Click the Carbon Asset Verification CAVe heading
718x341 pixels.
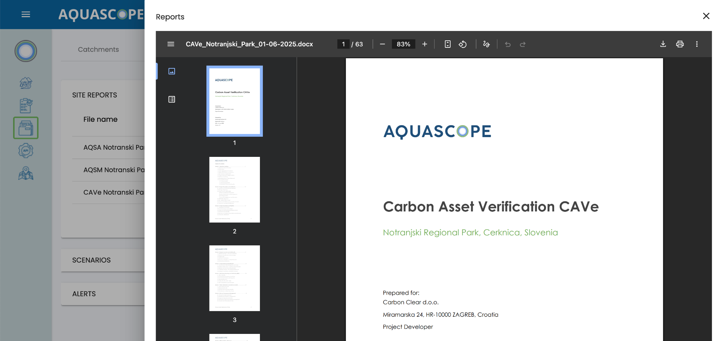pos(491,207)
